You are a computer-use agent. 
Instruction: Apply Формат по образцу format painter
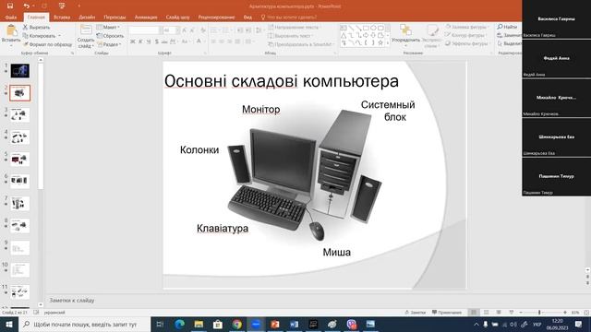coord(47,44)
